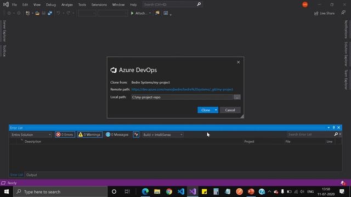Click the Cancel button

[230, 110]
